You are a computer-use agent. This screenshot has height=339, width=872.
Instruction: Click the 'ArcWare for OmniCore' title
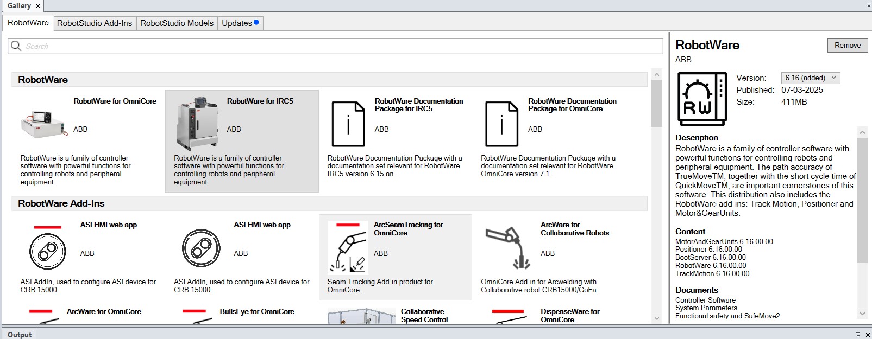click(104, 311)
